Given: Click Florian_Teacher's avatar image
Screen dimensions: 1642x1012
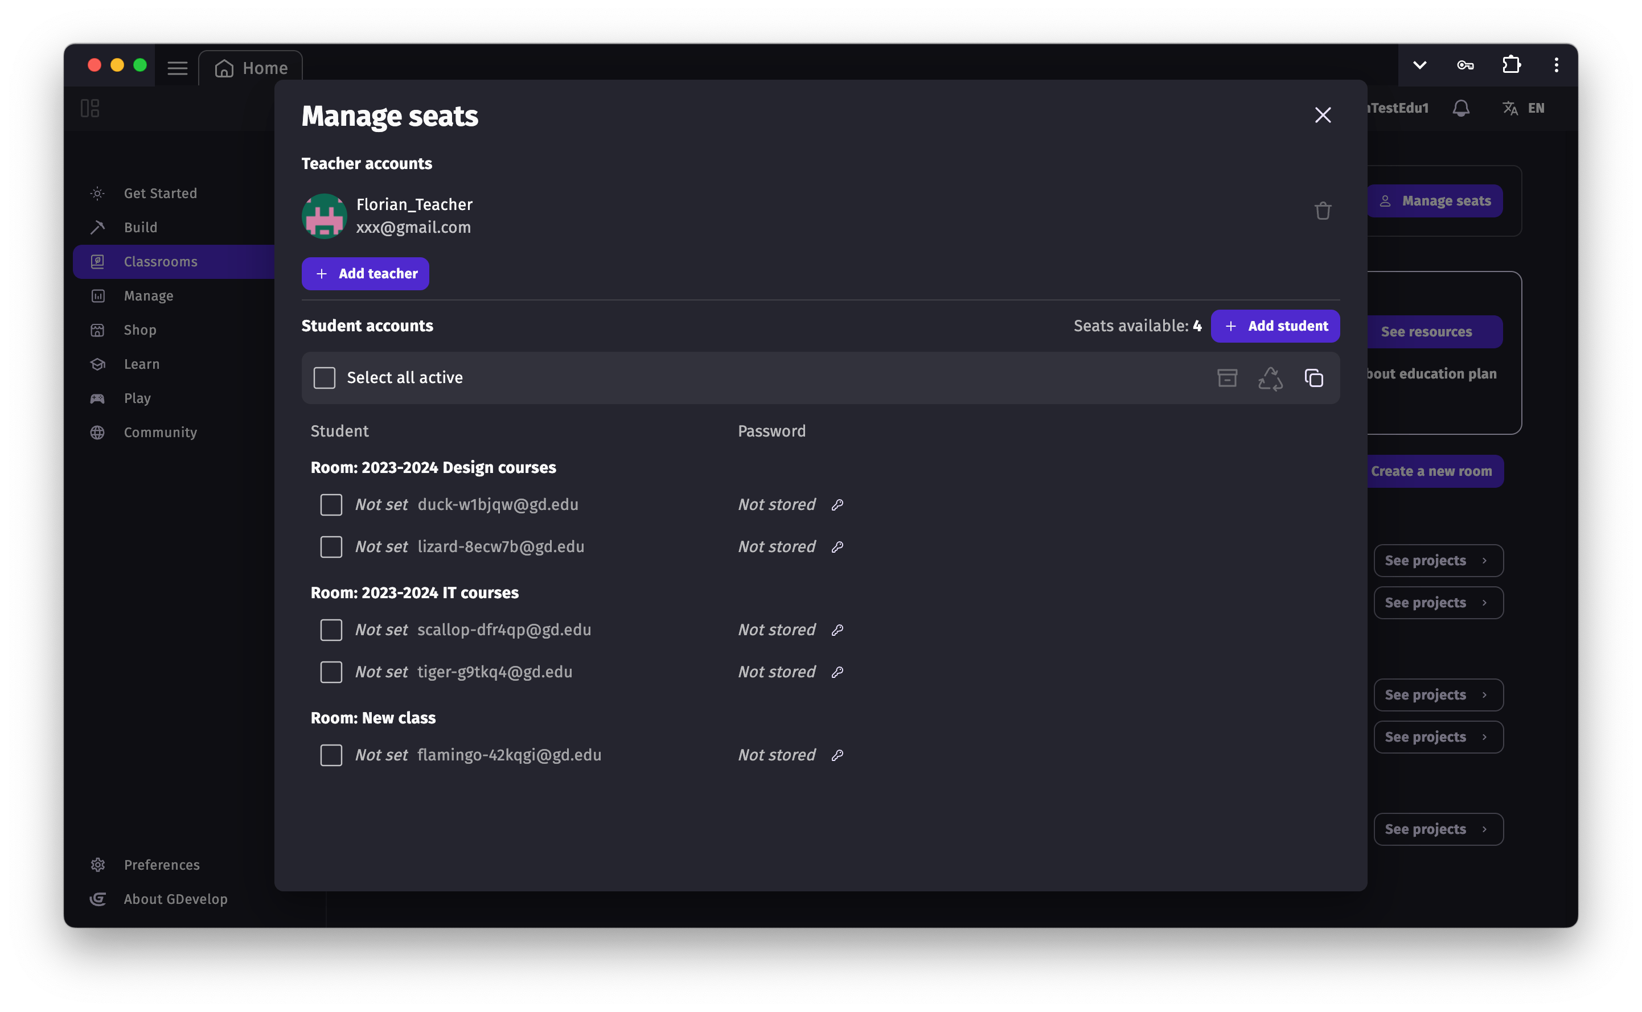Looking at the screenshot, I should 324,216.
